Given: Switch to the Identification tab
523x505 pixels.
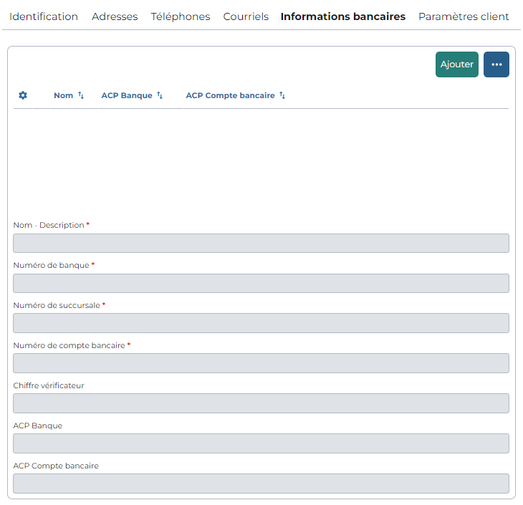Looking at the screenshot, I should click(x=44, y=16).
